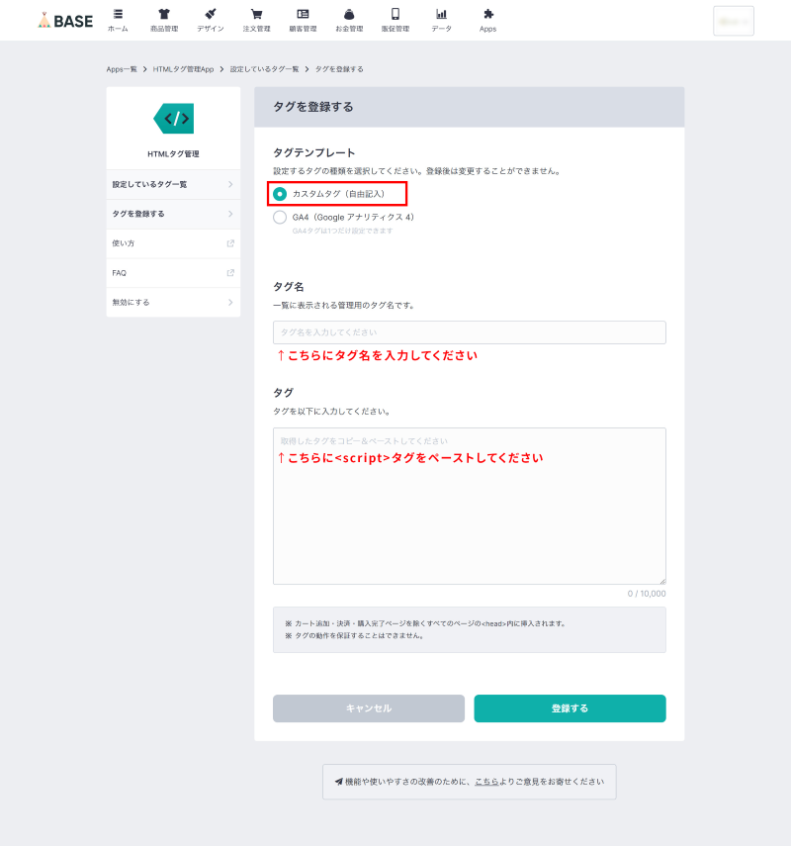Open the 顧客管理 icon
This screenshot has height=846, width=791.
(303, 14)
